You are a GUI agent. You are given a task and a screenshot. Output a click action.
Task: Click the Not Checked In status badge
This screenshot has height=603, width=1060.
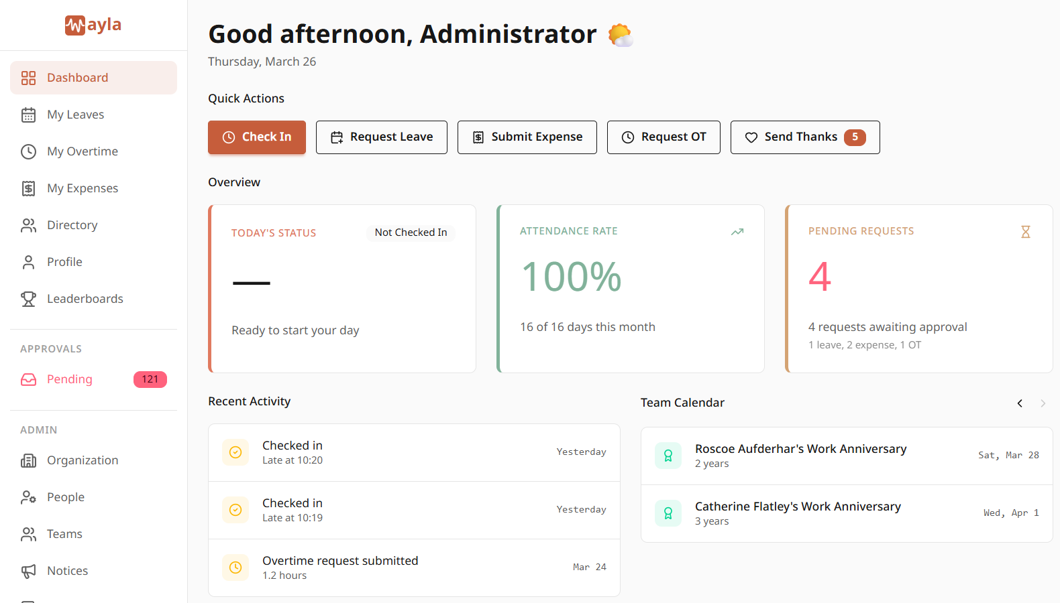(411, 232)
